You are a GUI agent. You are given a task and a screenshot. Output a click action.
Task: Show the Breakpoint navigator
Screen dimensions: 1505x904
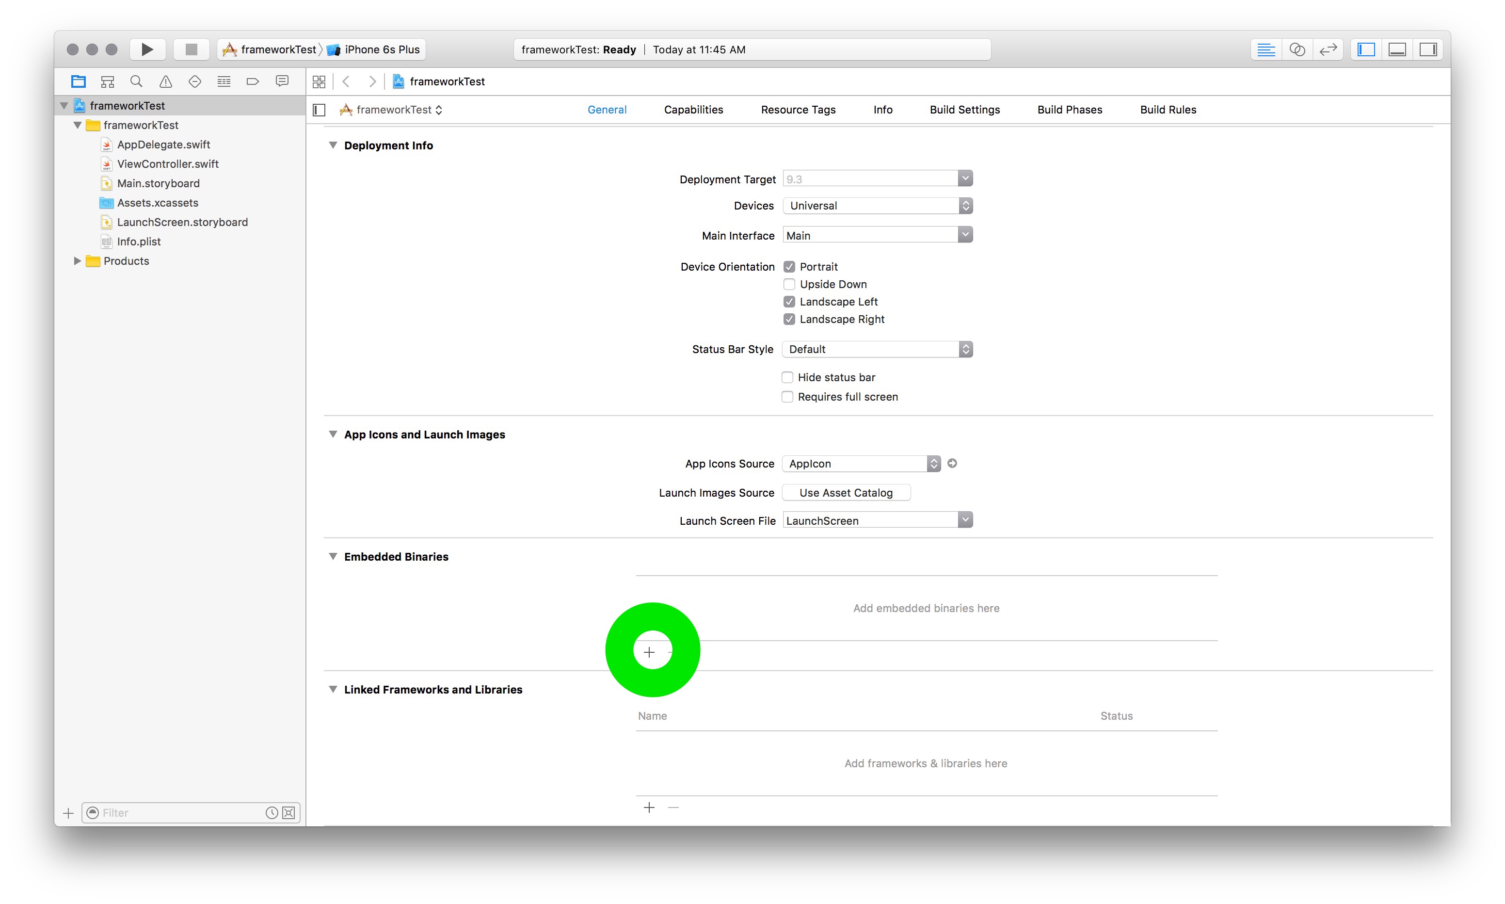click(x=253, y=81)
